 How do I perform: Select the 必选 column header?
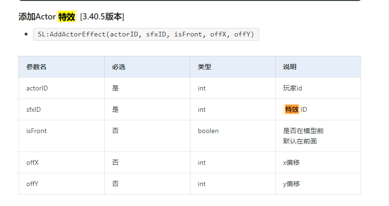118,67
